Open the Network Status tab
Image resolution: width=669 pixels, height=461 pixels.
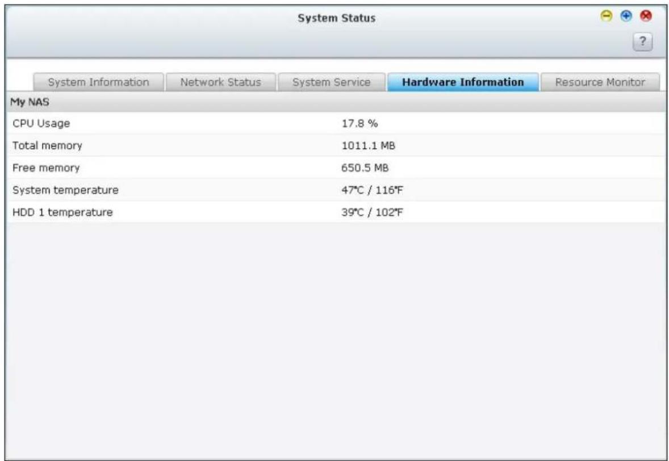point(220,82)
